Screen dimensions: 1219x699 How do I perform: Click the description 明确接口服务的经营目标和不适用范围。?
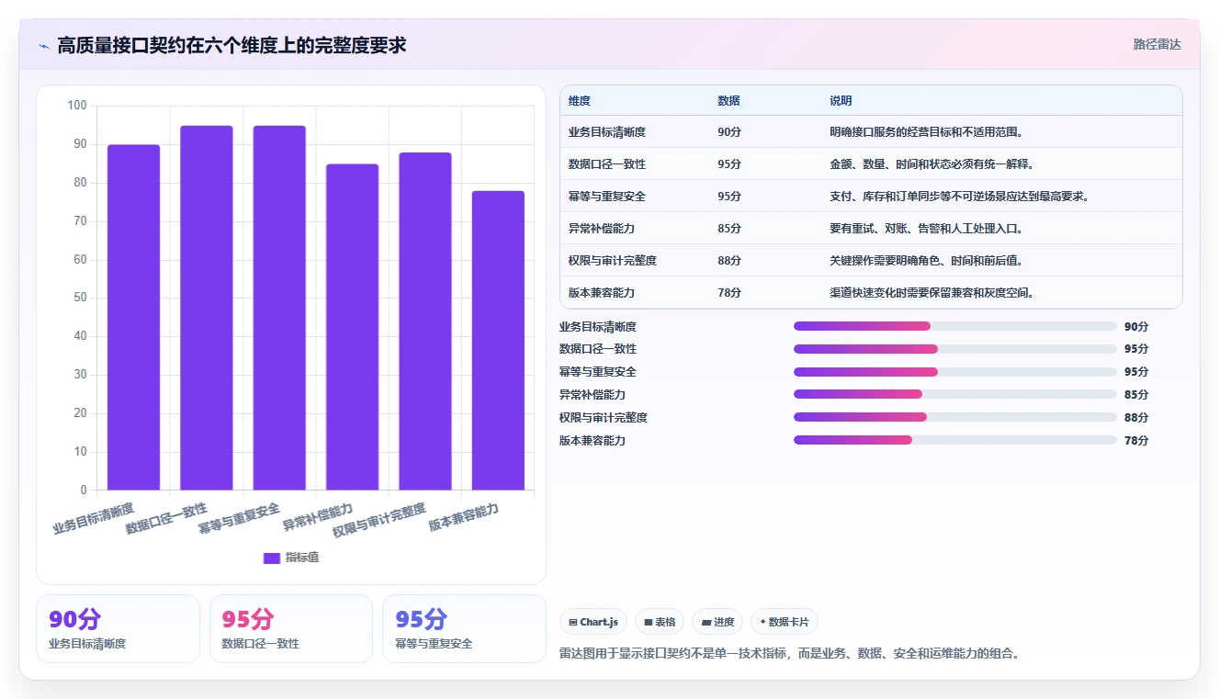click(926, 132)
